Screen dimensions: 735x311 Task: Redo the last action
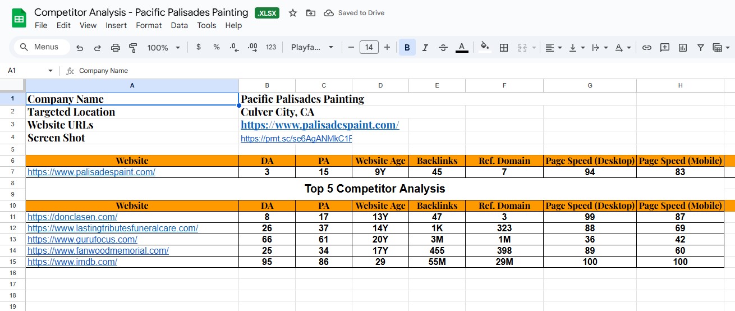98,48
